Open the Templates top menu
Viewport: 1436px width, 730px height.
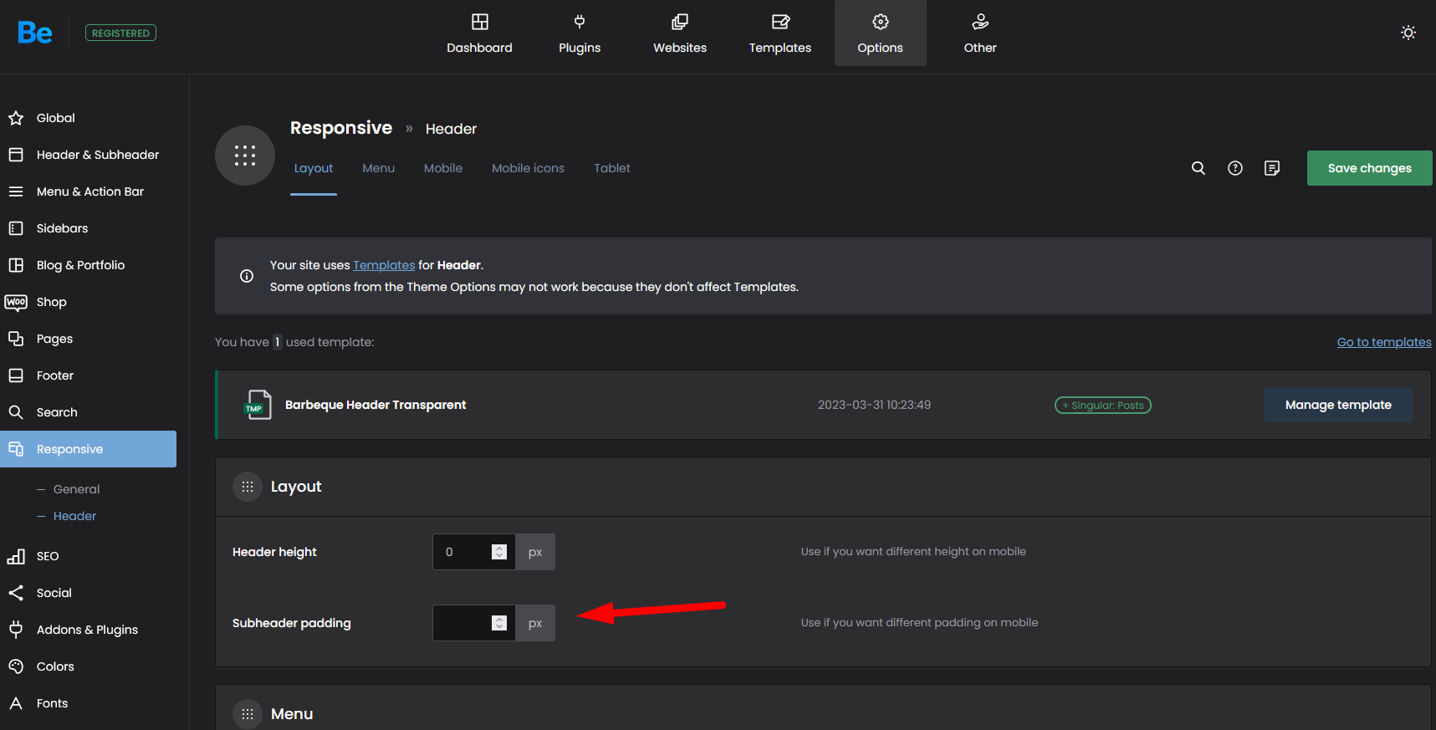(780, 33)
